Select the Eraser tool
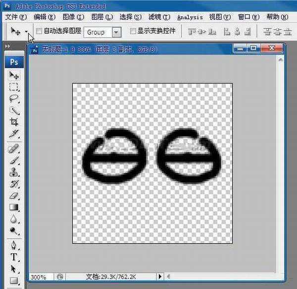297x289 pixels. 14,195
